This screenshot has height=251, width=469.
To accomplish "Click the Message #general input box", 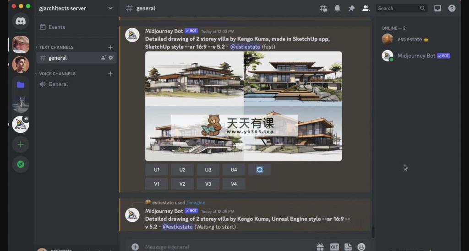I will (227, 247).
